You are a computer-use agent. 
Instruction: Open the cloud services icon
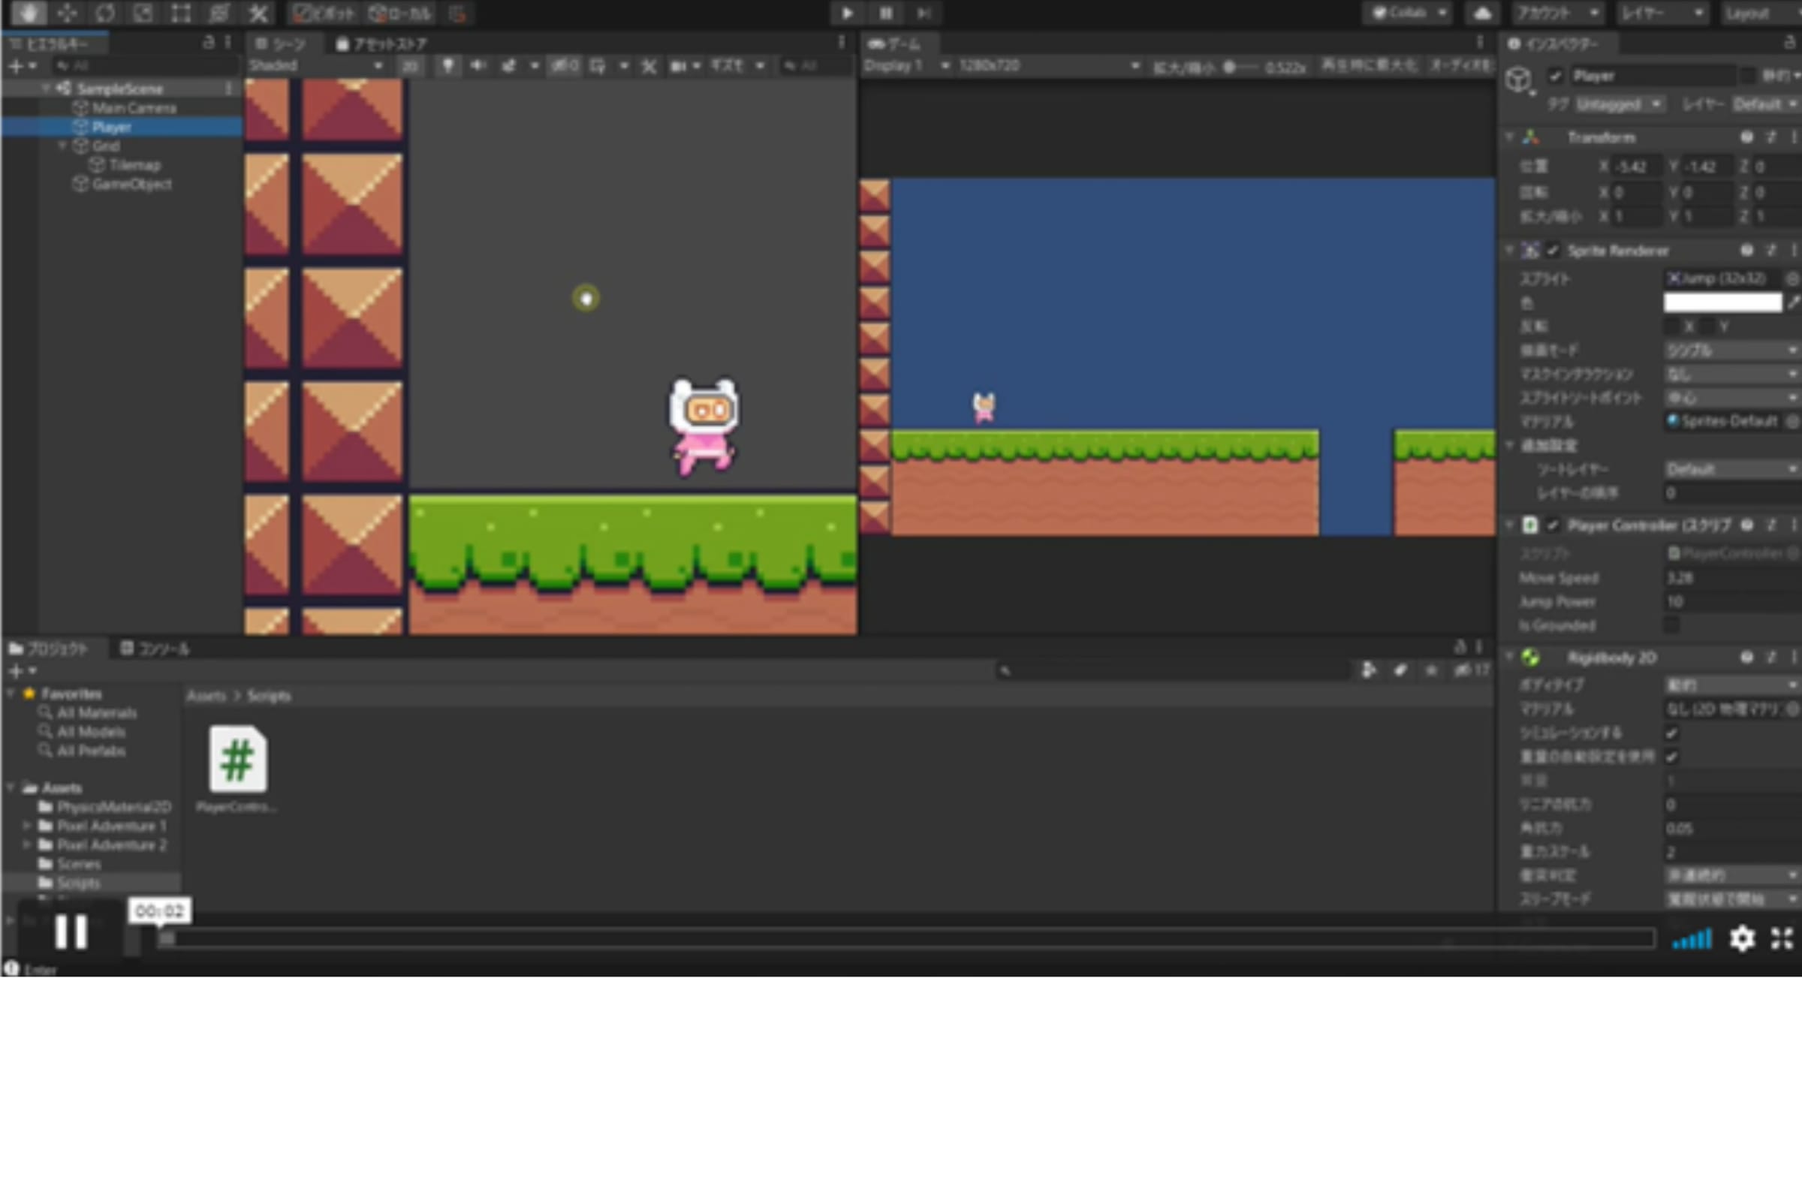pyautogui.click(x=1482, y=13)
